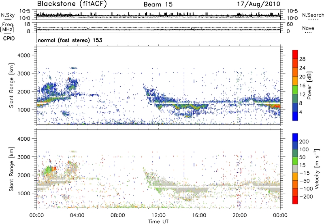Image resolution: width=324 pixels, height=224 pixels.
Task: Pick Velocity color bar segment between -15 and -50
Action: [295, 177]
